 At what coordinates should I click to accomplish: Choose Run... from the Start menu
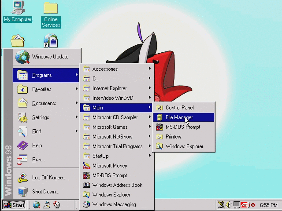pyautogui.click(x=46, y=160)
